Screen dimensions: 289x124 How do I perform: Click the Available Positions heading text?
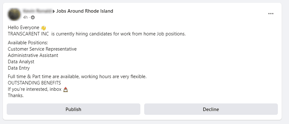28,43
